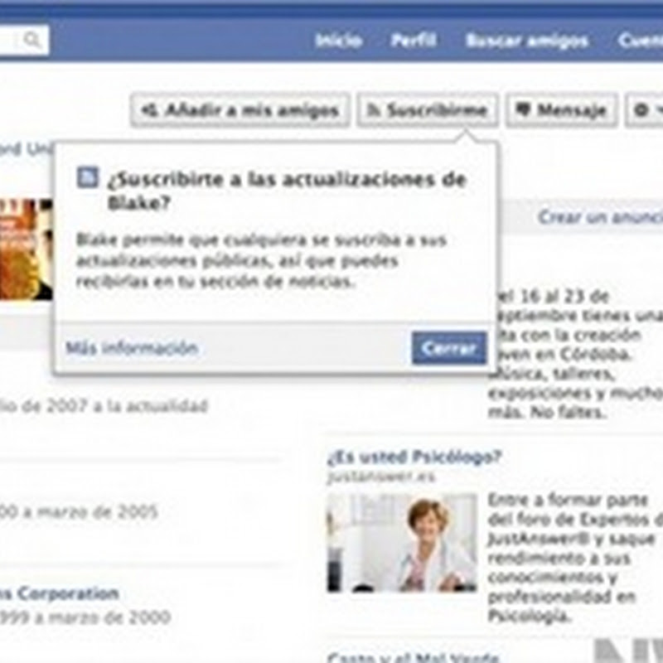Click the search magnifier icon
The width and height of the screenshot is (663, 663).
[31, 40]
